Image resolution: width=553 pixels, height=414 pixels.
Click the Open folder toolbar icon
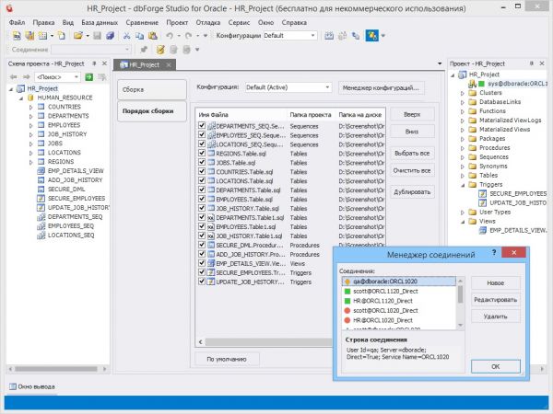point(80,35)
